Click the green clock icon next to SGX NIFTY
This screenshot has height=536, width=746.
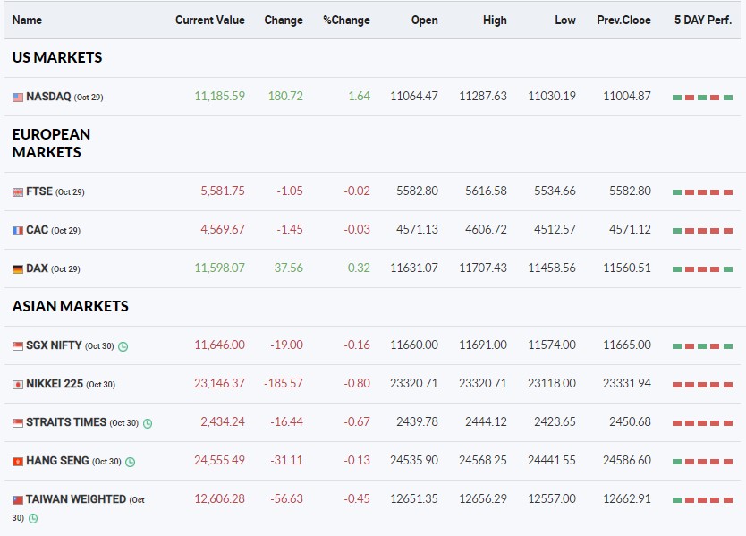pyautogui.click(x=123, y=346)
